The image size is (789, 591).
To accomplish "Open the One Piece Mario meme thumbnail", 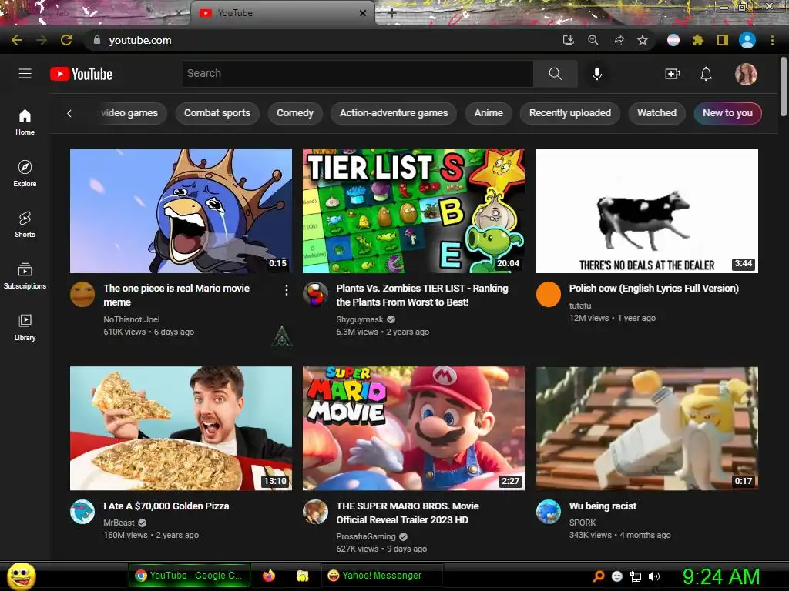I will (x=180, y=211).
